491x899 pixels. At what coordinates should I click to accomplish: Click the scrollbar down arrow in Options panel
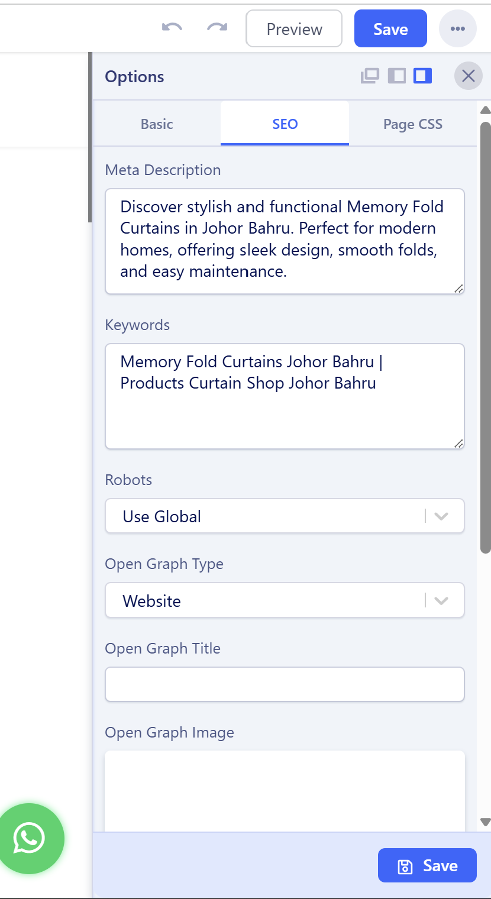(x=485, y=822)
